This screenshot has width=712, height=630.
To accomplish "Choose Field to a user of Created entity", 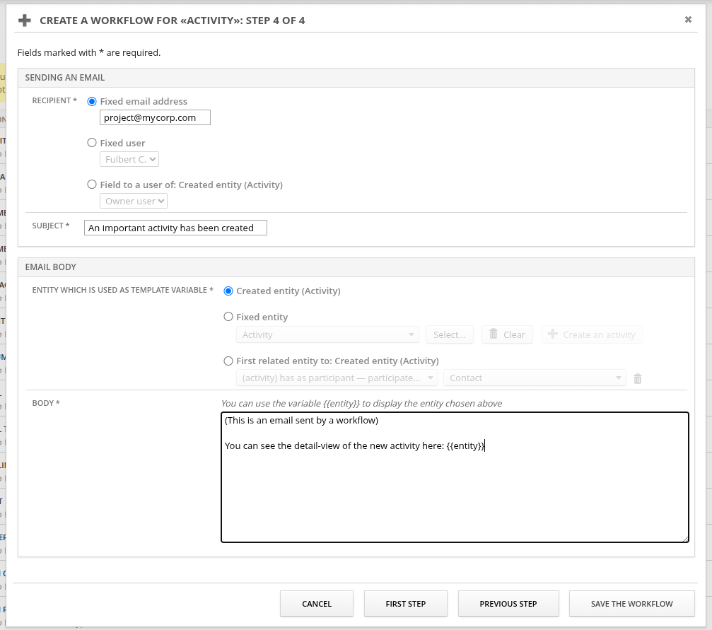I will point(92,185).
